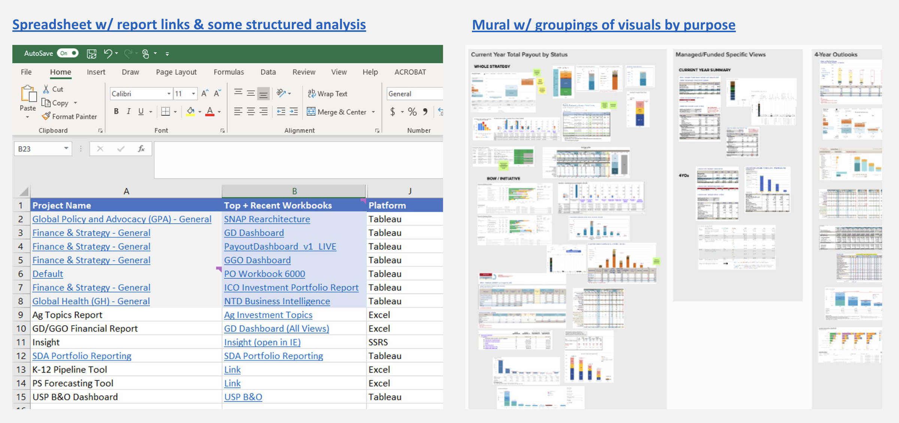Open the Page Layout tab
Image resolution: width=899 pixels, height=423 pixels.
pos(176,72)
